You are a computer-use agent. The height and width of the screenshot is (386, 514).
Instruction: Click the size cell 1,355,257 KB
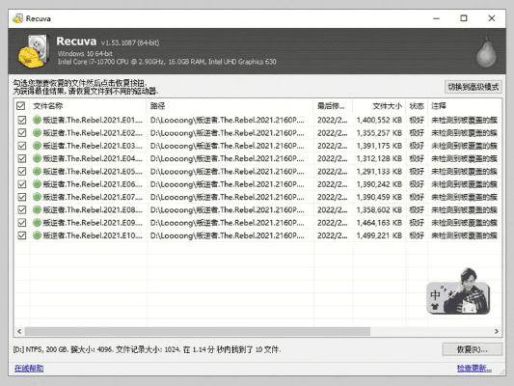(x=379, y=133)
